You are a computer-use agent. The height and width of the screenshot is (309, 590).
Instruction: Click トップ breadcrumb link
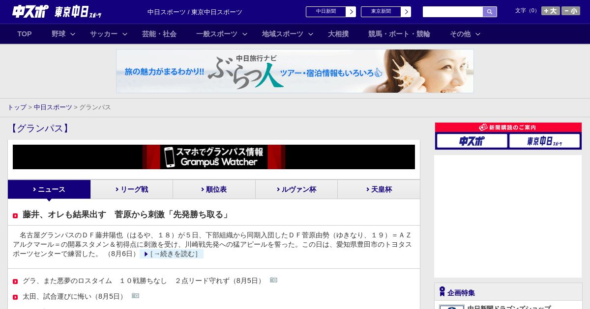tap(17, 107)
